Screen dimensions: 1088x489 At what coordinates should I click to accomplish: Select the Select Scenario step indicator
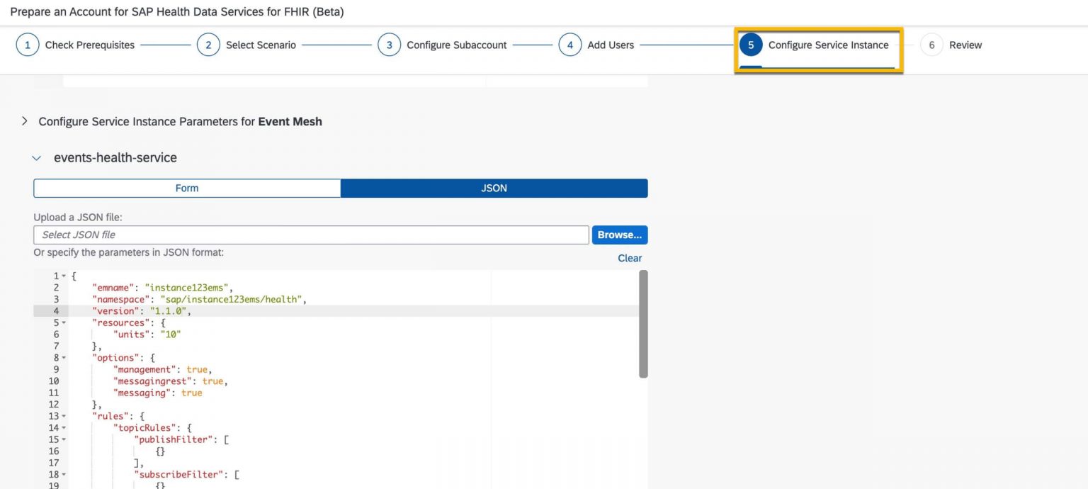[x=208, y=44]
